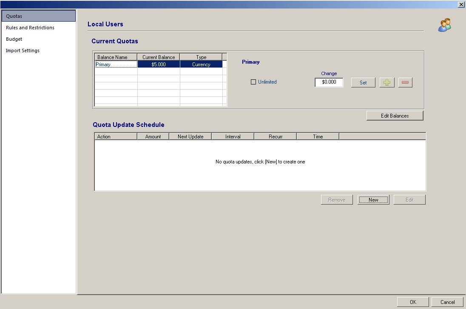The image size is (466, 309).
Task: Focus the Change amount field
Action: (x=329, y=82)
